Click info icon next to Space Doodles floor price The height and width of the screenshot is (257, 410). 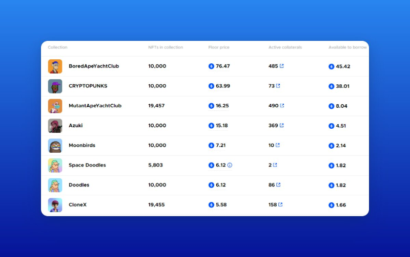point(230,165)
